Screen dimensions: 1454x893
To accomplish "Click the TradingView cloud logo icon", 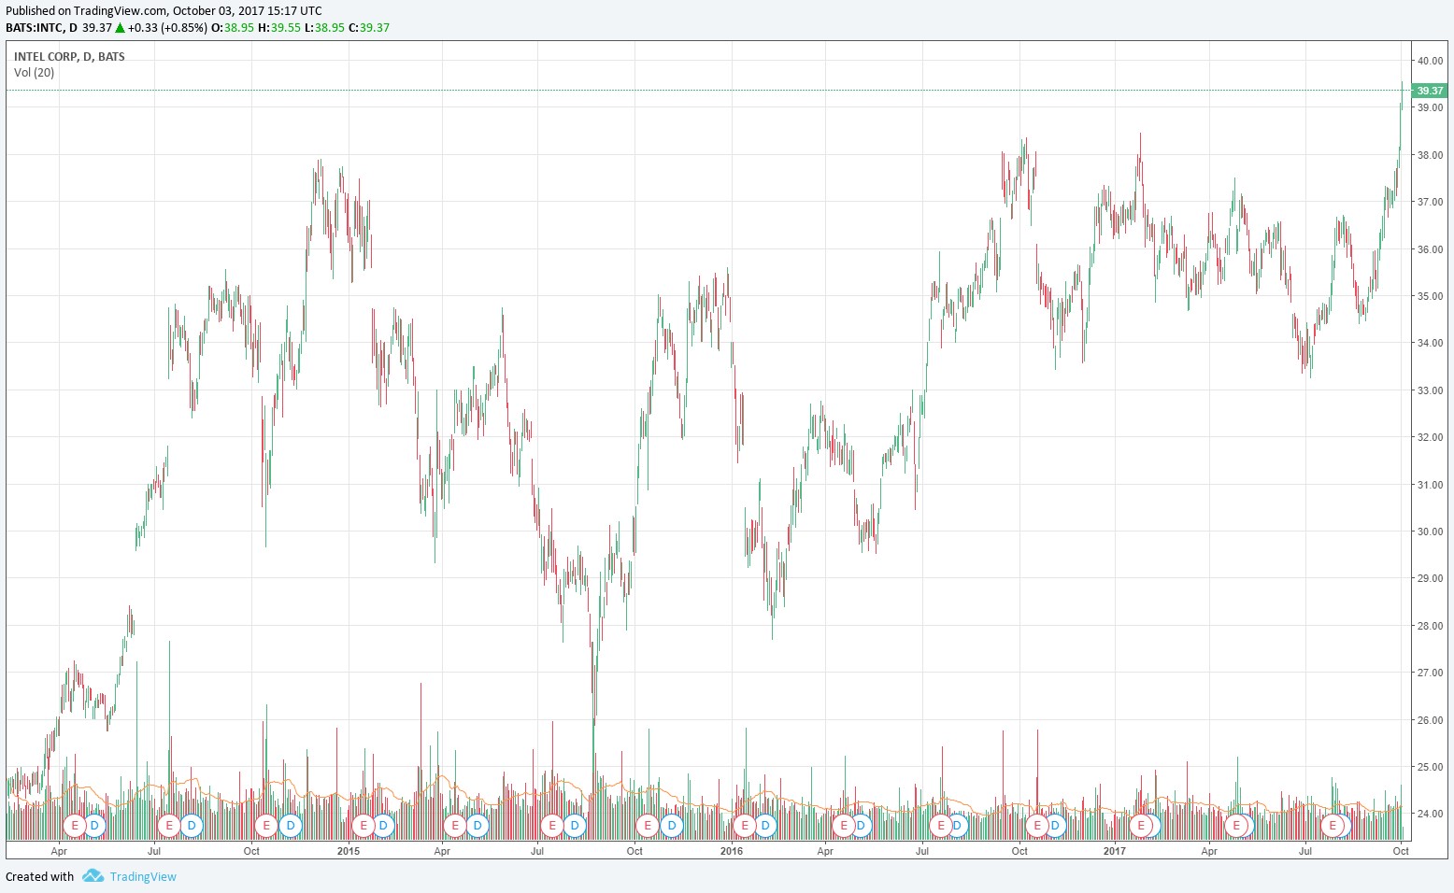I will (x=92, y=876).
